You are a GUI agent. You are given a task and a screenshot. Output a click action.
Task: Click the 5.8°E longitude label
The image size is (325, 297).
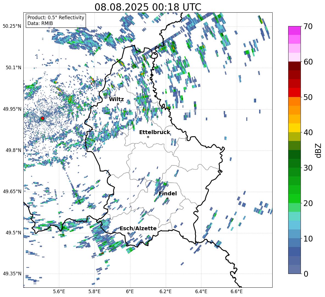click(x=94, y=292)
